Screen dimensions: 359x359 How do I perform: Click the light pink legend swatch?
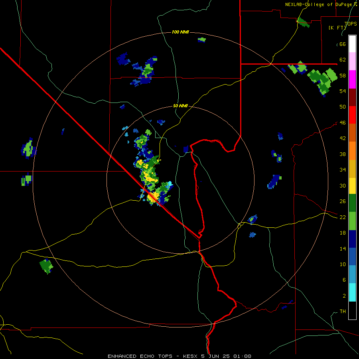pyautogui.click(x=352, y=61)
